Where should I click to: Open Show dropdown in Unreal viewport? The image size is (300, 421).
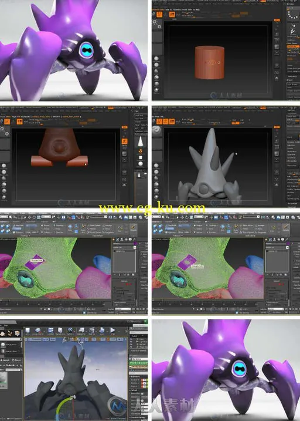pyautogui.click(x=53, y=339)
